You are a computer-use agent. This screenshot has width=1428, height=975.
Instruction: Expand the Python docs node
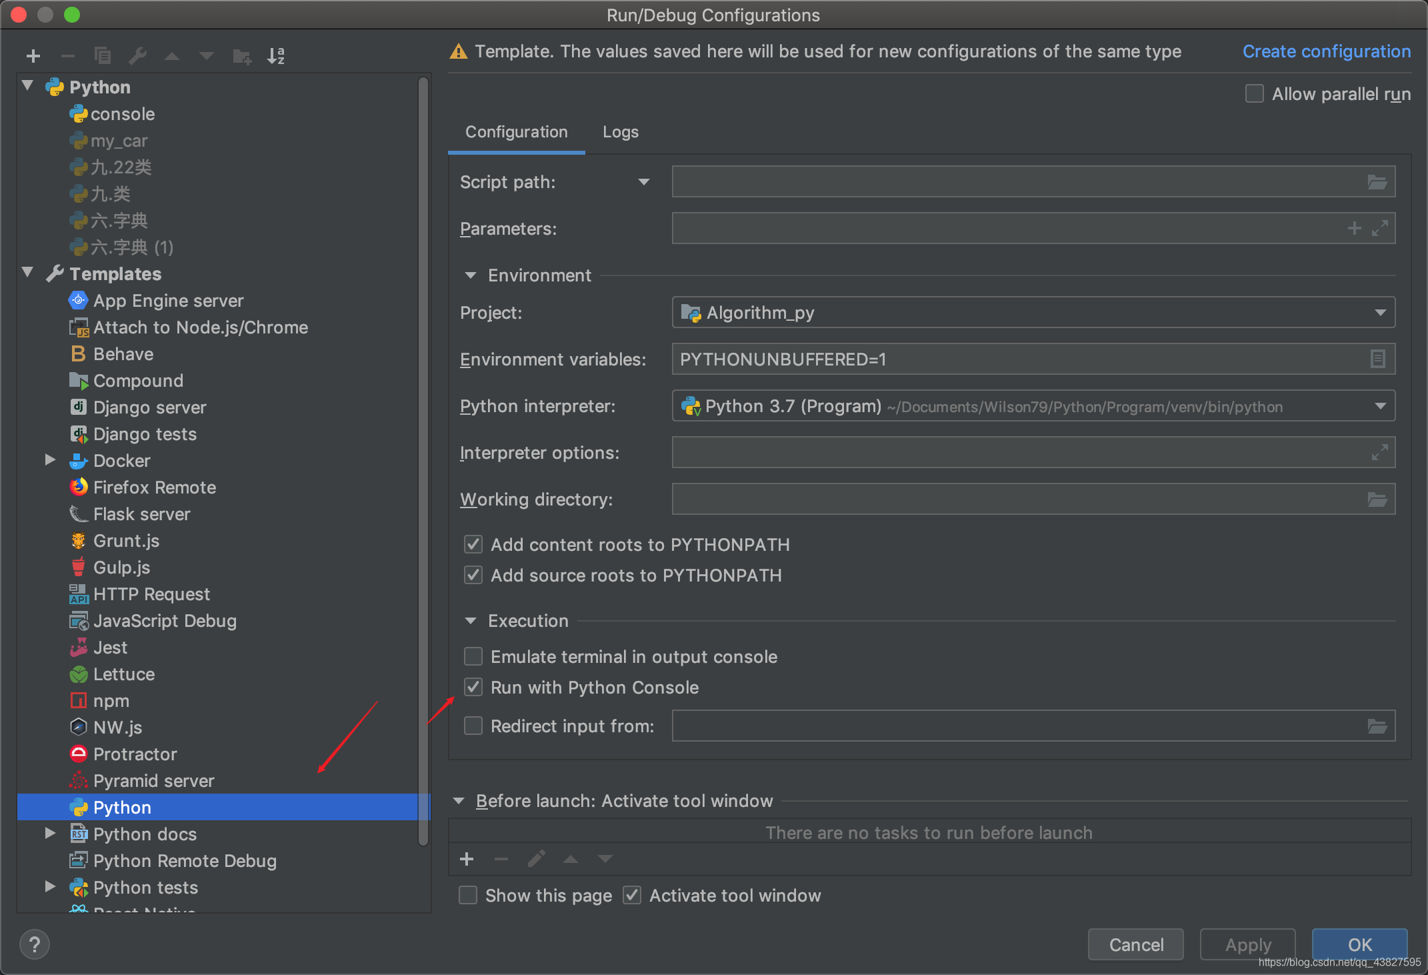tap(50, 834)
